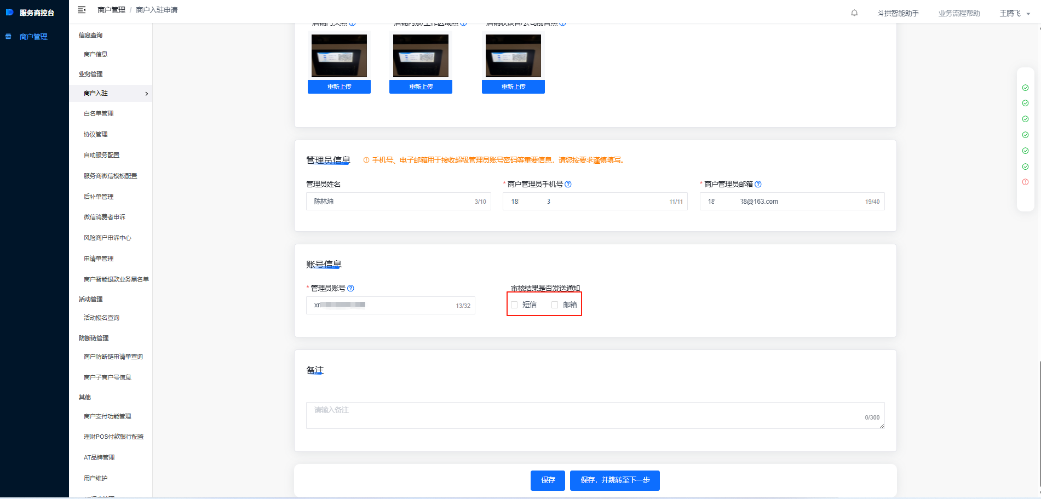The width and height of the screenshot is (1041, 499).
Task: Expand the 商户入驻 menu chevron
Action: click(x=146, y=94)
